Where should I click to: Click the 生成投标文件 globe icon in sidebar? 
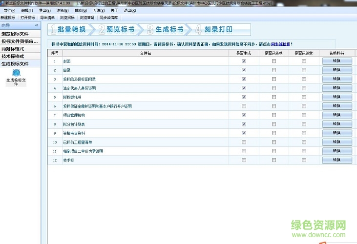point(16,73)
